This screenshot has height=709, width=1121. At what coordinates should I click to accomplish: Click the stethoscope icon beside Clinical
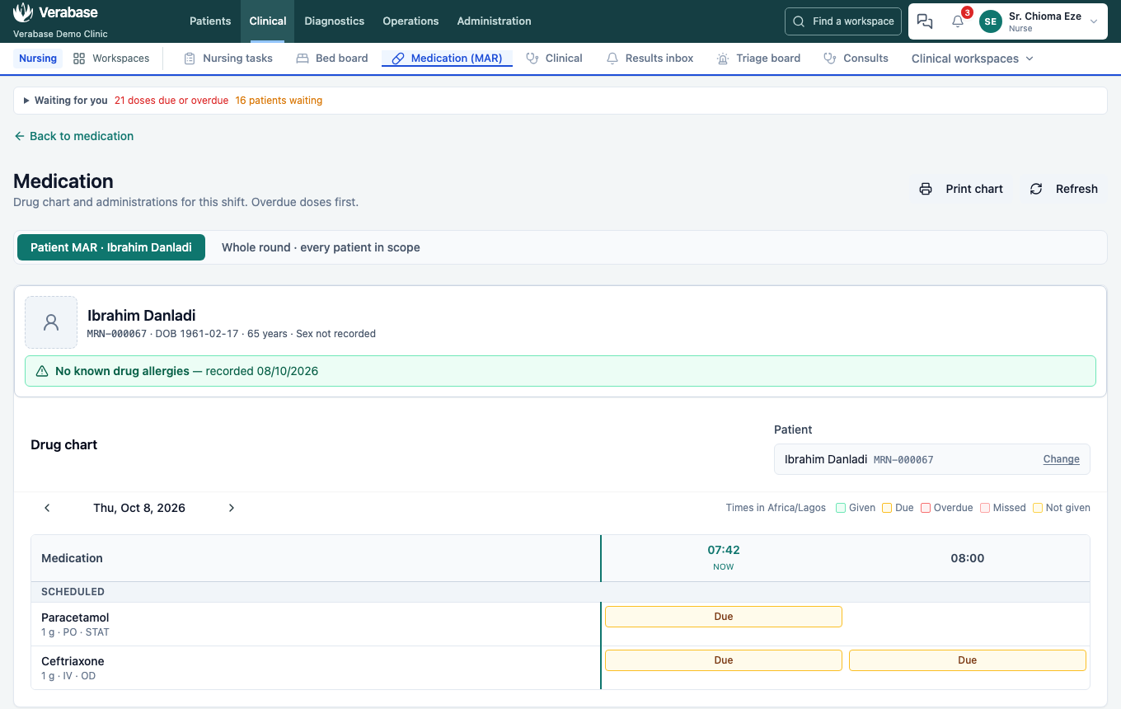point(532,59)
